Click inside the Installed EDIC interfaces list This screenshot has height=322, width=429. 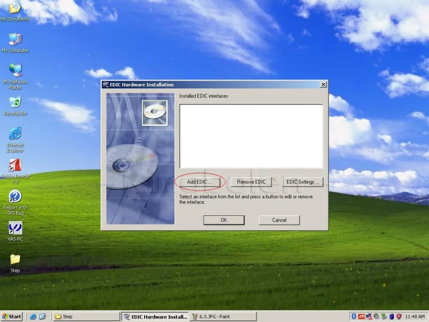[x=251, y=136]
